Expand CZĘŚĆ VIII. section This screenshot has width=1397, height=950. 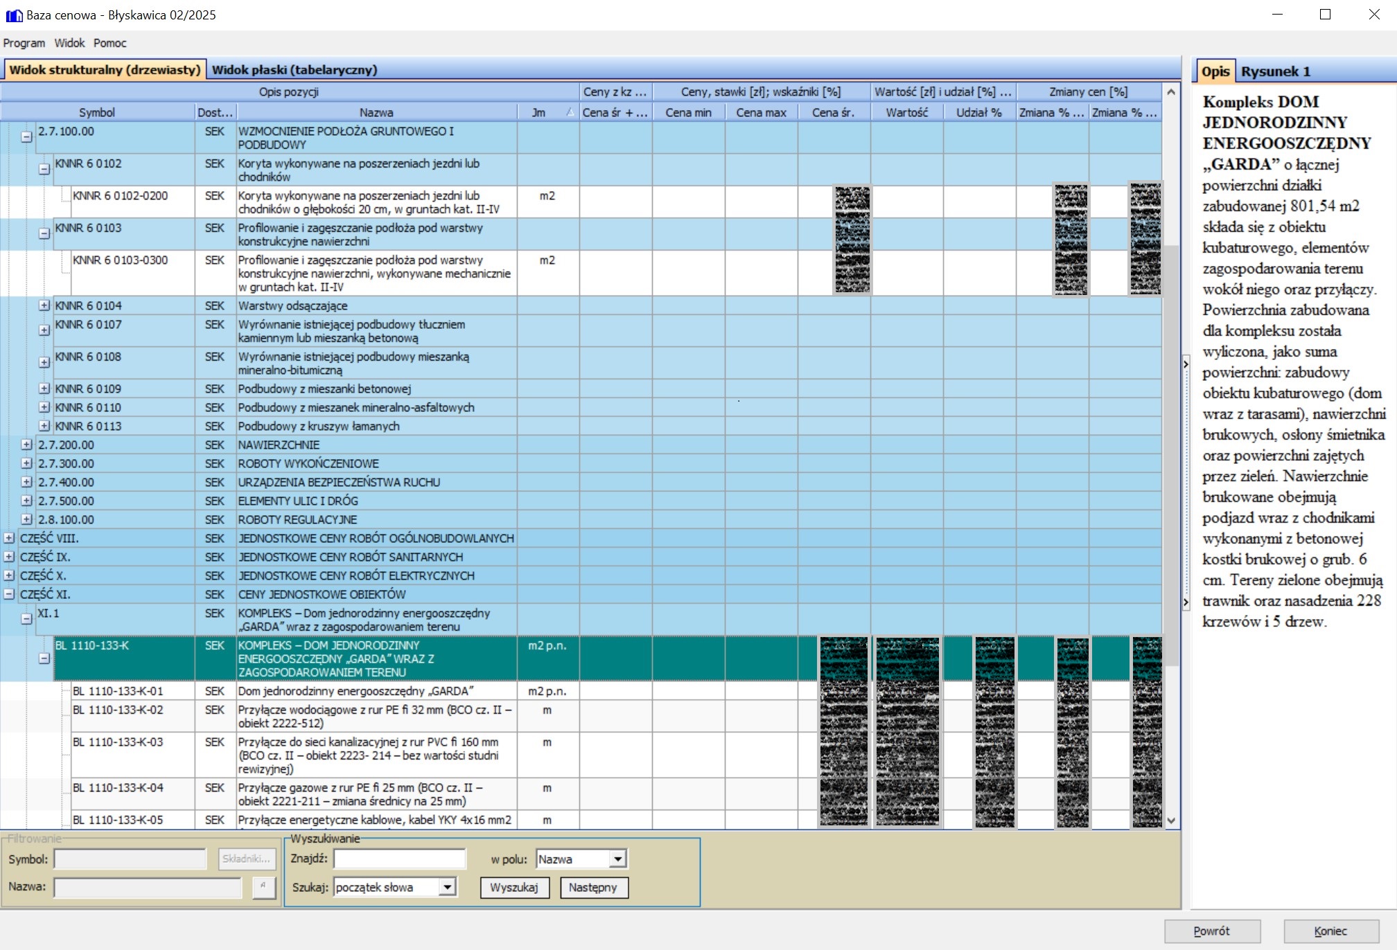coord(9,538)
